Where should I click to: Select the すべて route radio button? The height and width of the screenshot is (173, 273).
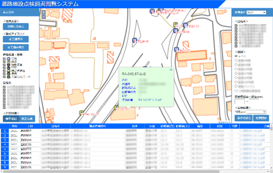pos(236,56)
